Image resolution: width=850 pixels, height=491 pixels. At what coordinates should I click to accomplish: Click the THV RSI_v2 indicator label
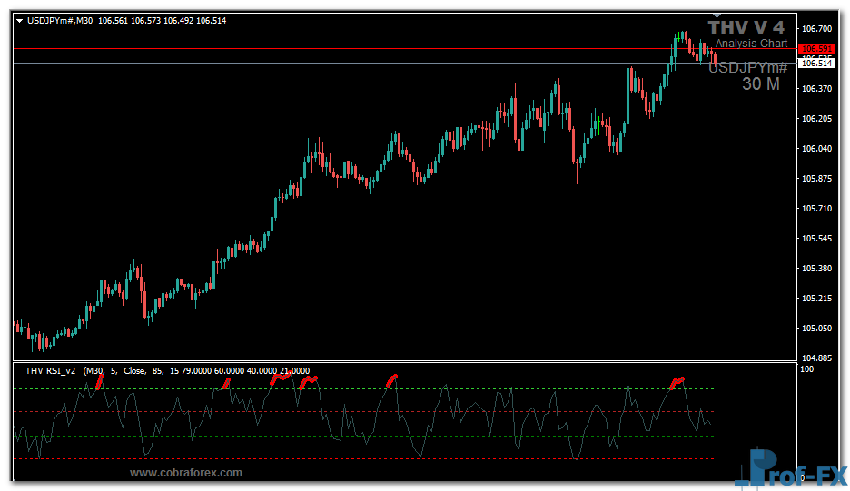pos(51,370)
